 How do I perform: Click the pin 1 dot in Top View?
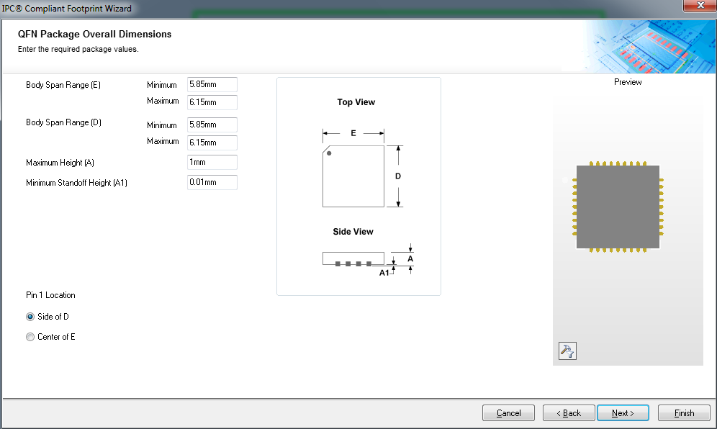coord(329,153)
